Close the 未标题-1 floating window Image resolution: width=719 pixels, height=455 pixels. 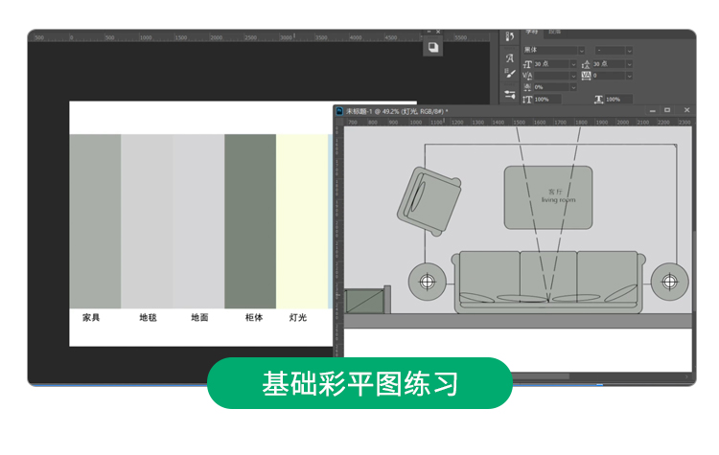(687, 110)
